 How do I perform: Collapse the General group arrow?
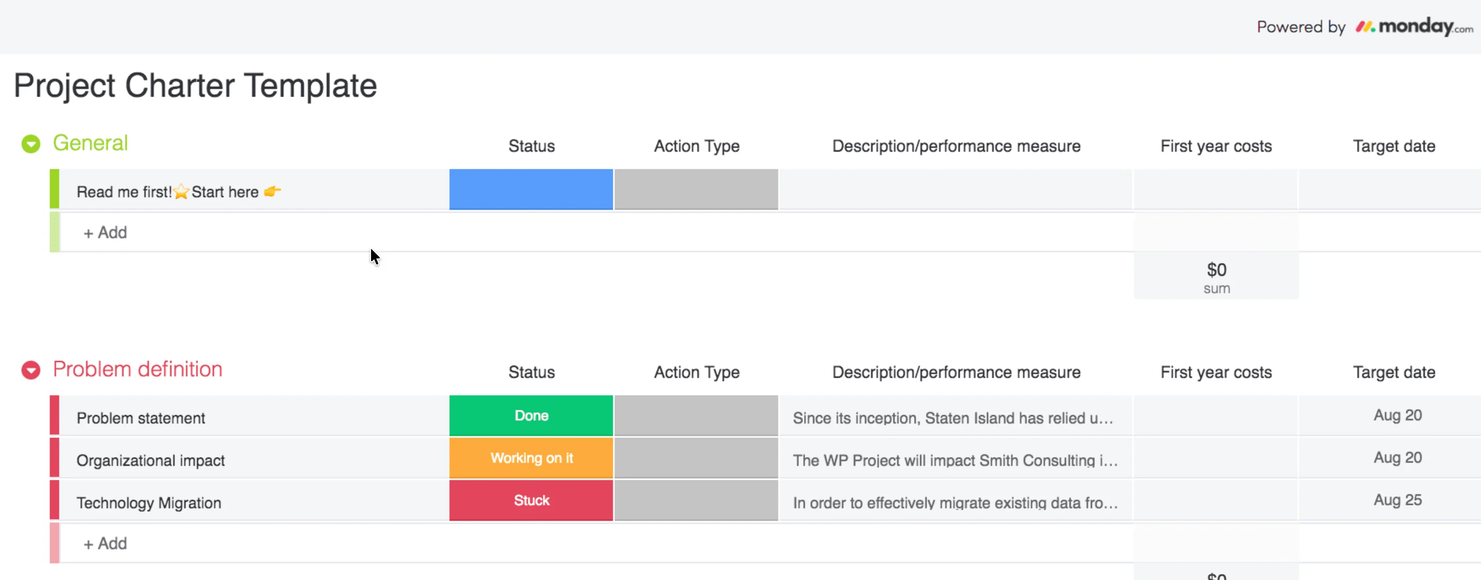click(31, 144)
